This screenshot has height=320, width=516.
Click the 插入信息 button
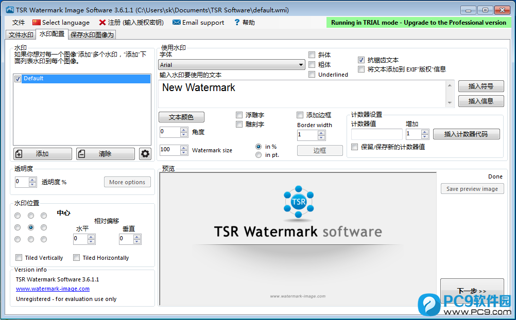(x=481, y=101)
